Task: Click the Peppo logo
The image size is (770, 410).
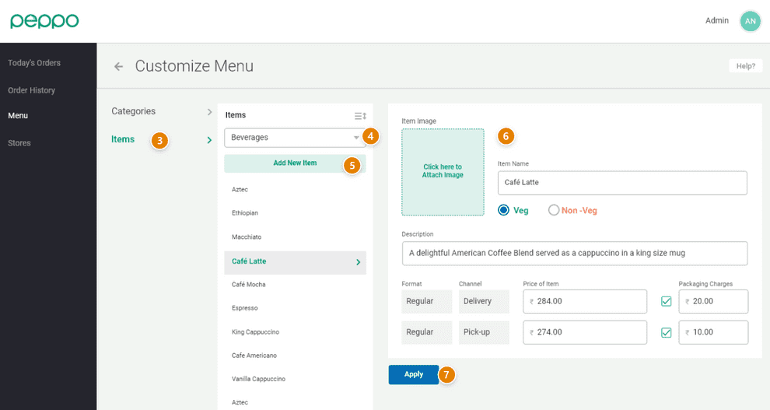Action: pos(44,21)
